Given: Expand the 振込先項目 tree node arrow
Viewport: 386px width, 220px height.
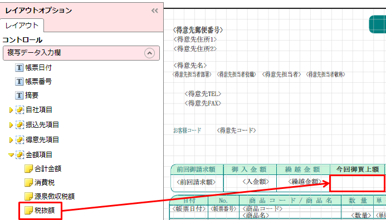Looking at the screenshot, I should coord(11,125).
